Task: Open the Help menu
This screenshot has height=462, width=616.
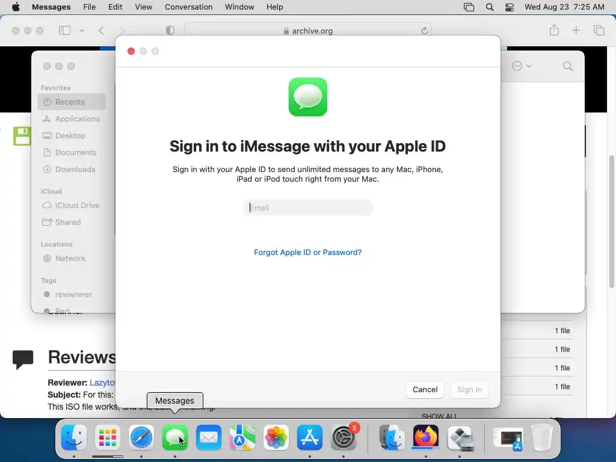Action: pyautogui.click(x=274, y=7)
